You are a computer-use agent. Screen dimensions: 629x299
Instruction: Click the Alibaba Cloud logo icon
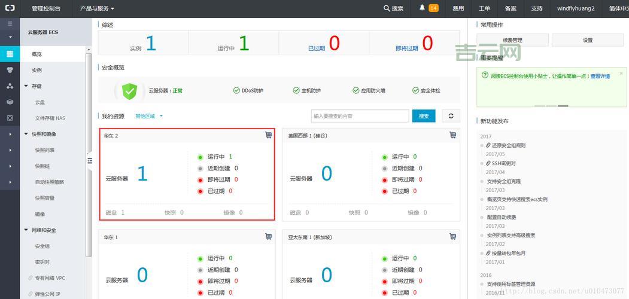point(10,8)
